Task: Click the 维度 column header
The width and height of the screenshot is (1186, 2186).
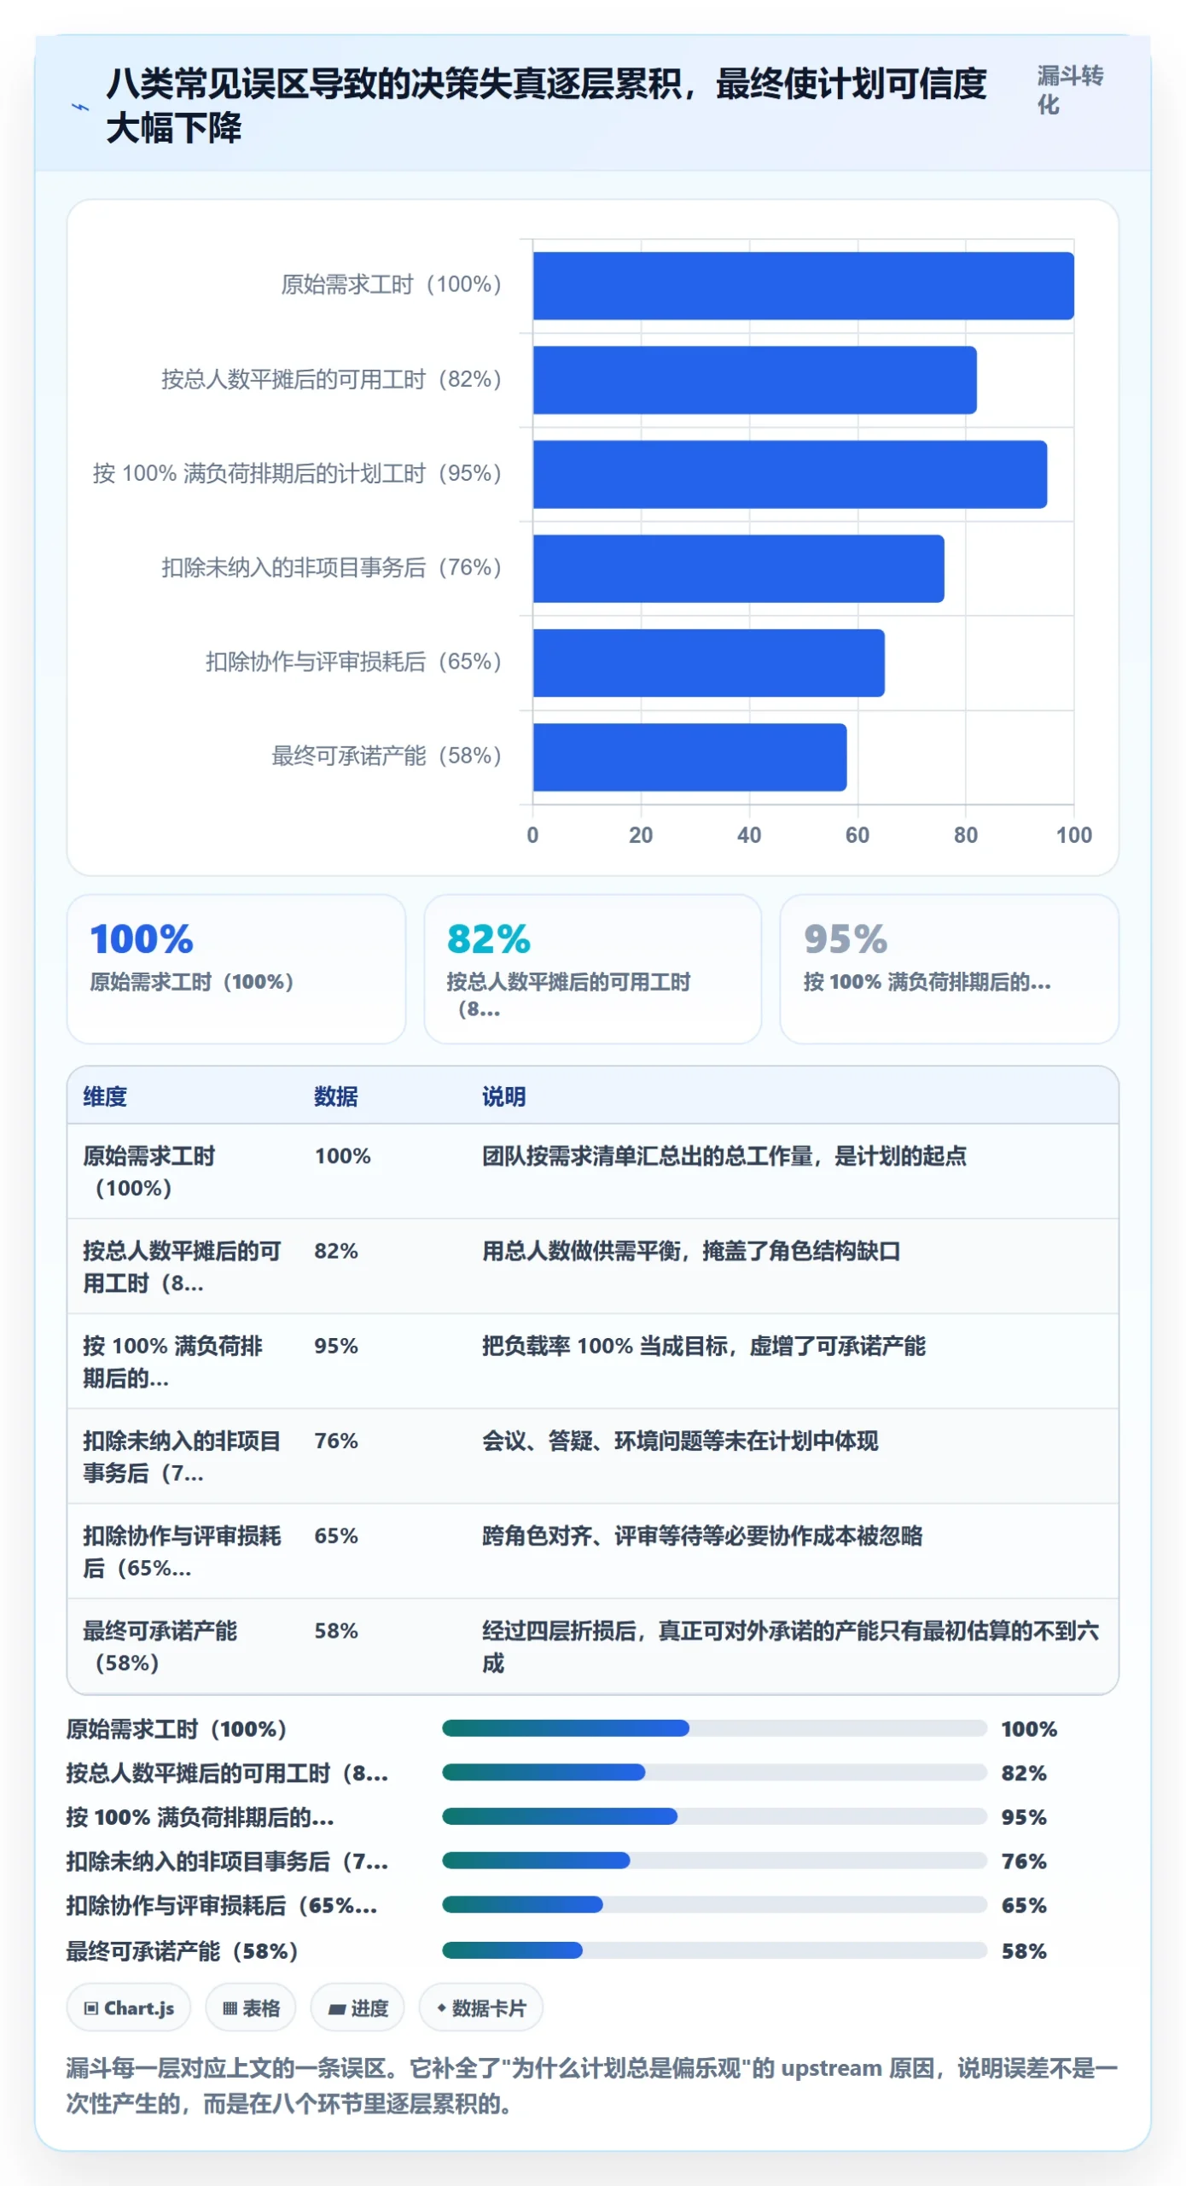Action: [105, 1096]
